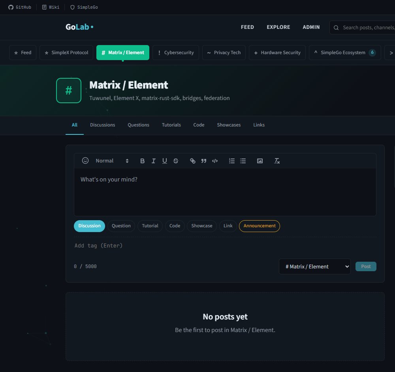The height and width of the screenshot is (372, 395).
Task: Open the Cybersecurity channel
Action: (x=176, y=53)
